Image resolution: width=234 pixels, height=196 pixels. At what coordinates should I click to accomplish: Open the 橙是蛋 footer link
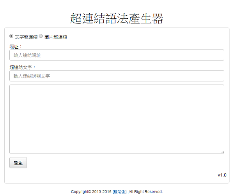pos(120,192)
